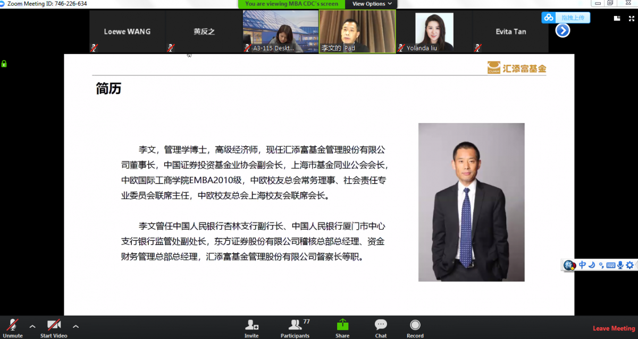The width and height of the screenshot is (638, 339).
Task: Unmute the microphone
Action: pyautogui.click(x=13, y=328)
